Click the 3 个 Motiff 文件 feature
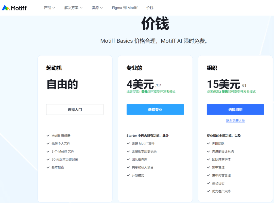The height and width of the screenshot is (203, 274). pos(63,151)
